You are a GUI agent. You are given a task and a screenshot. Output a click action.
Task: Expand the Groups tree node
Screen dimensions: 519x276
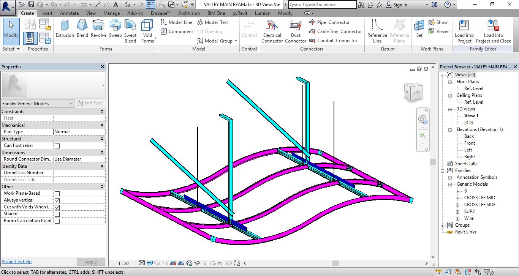443,225
